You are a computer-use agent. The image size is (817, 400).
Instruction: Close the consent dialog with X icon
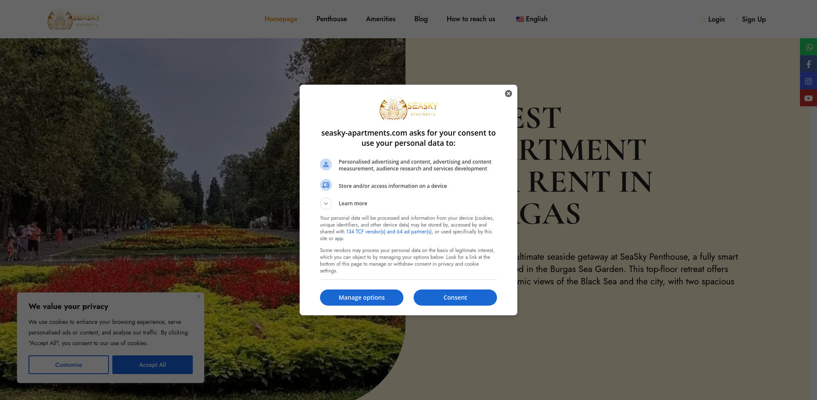[508, 94]
